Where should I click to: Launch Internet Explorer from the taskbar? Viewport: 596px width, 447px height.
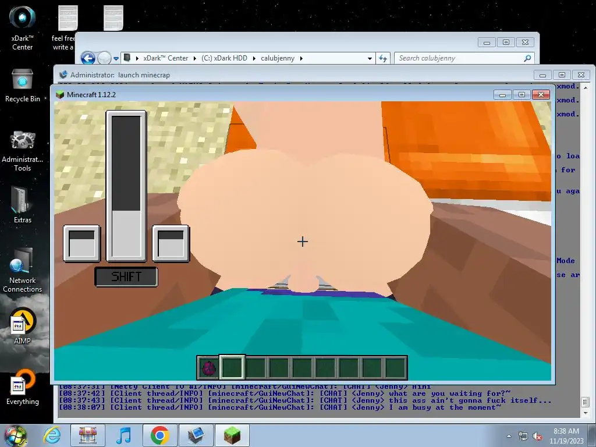pos(52,435)
